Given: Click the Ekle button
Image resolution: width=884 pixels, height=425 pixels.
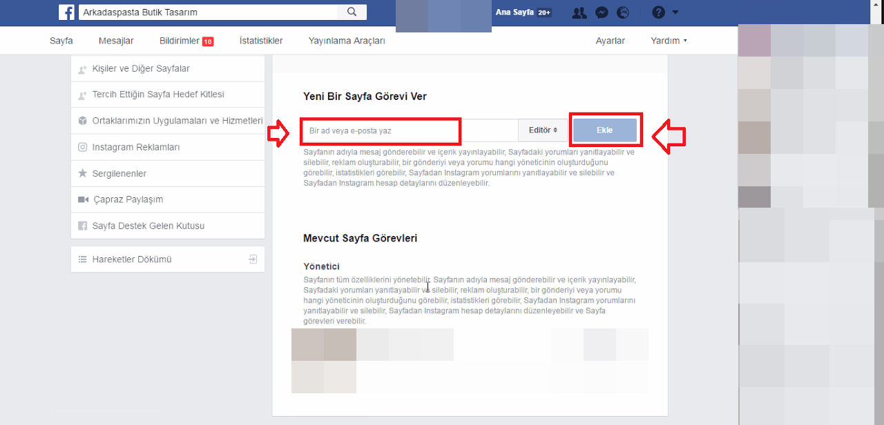Looking at the screenshot, I should [x=605, y=130].
